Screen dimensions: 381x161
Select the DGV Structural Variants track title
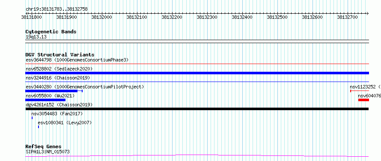pos(60,55)
